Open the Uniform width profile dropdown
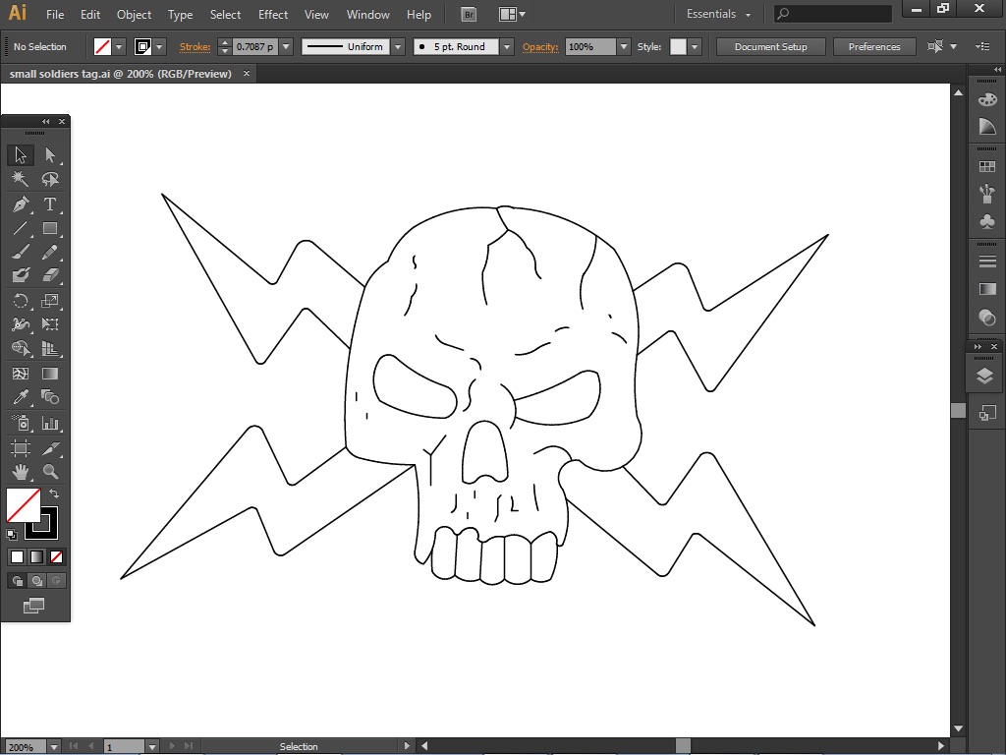This screenshot has height=755, width=1006. [x=398, y=47]
